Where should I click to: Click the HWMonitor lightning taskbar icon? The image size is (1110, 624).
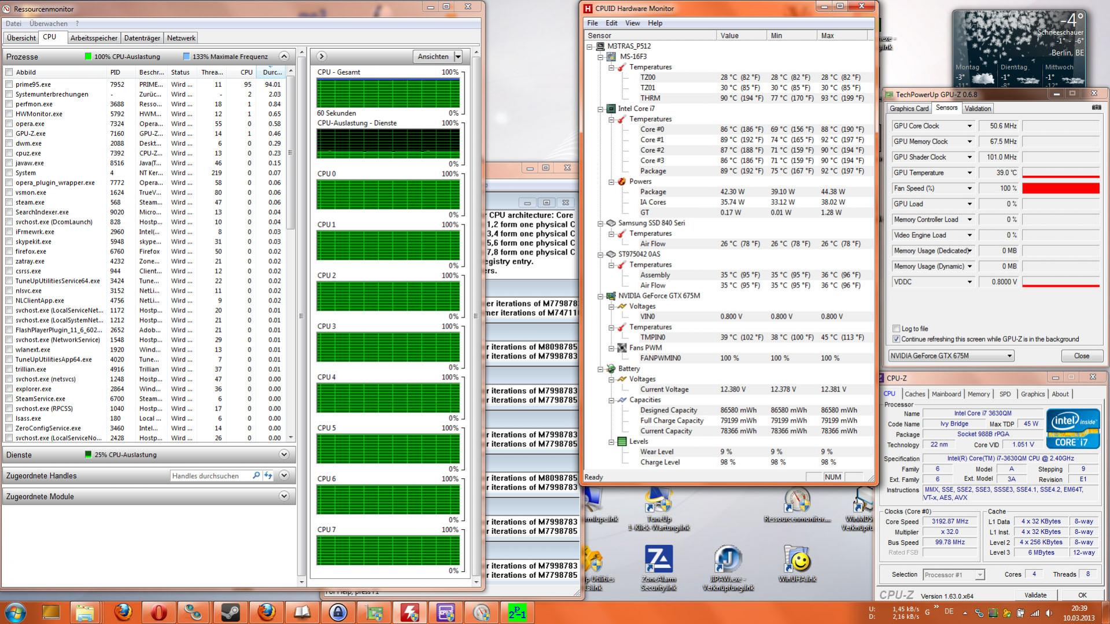pos(410,612)
